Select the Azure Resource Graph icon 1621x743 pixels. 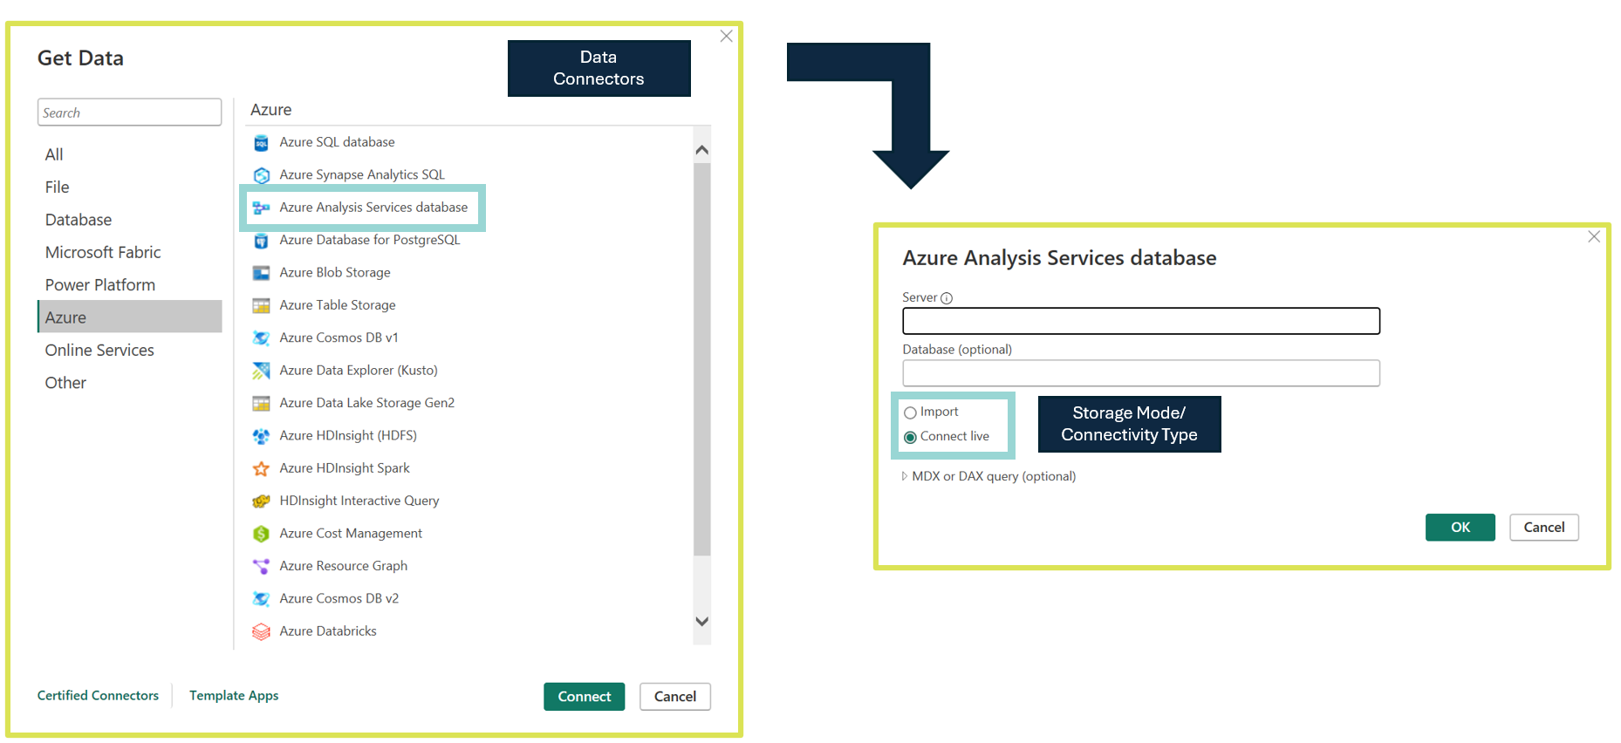tap(261, 566)
